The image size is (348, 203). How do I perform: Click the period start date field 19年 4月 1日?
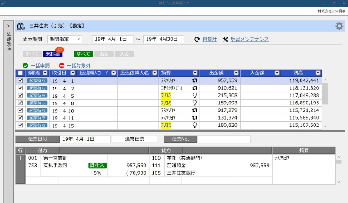coord(113,39)
